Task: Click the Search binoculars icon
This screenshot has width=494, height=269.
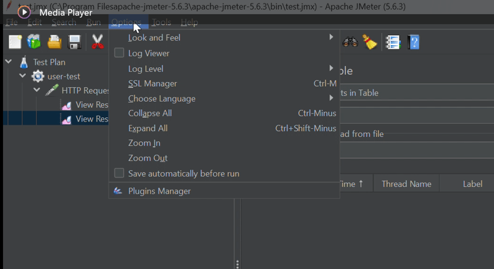Action: pos(350,42)
